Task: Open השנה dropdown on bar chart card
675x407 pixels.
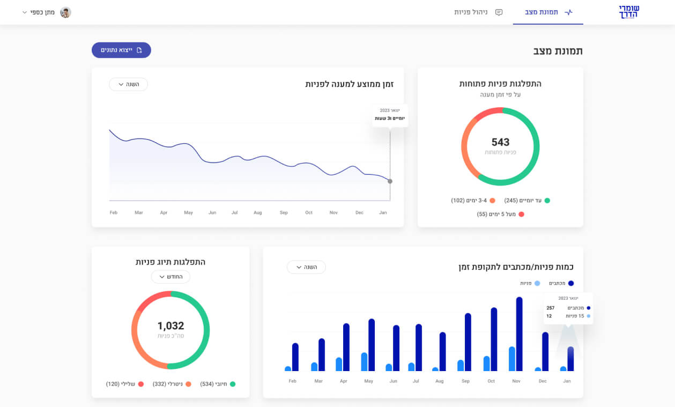Action: [306, 267]
